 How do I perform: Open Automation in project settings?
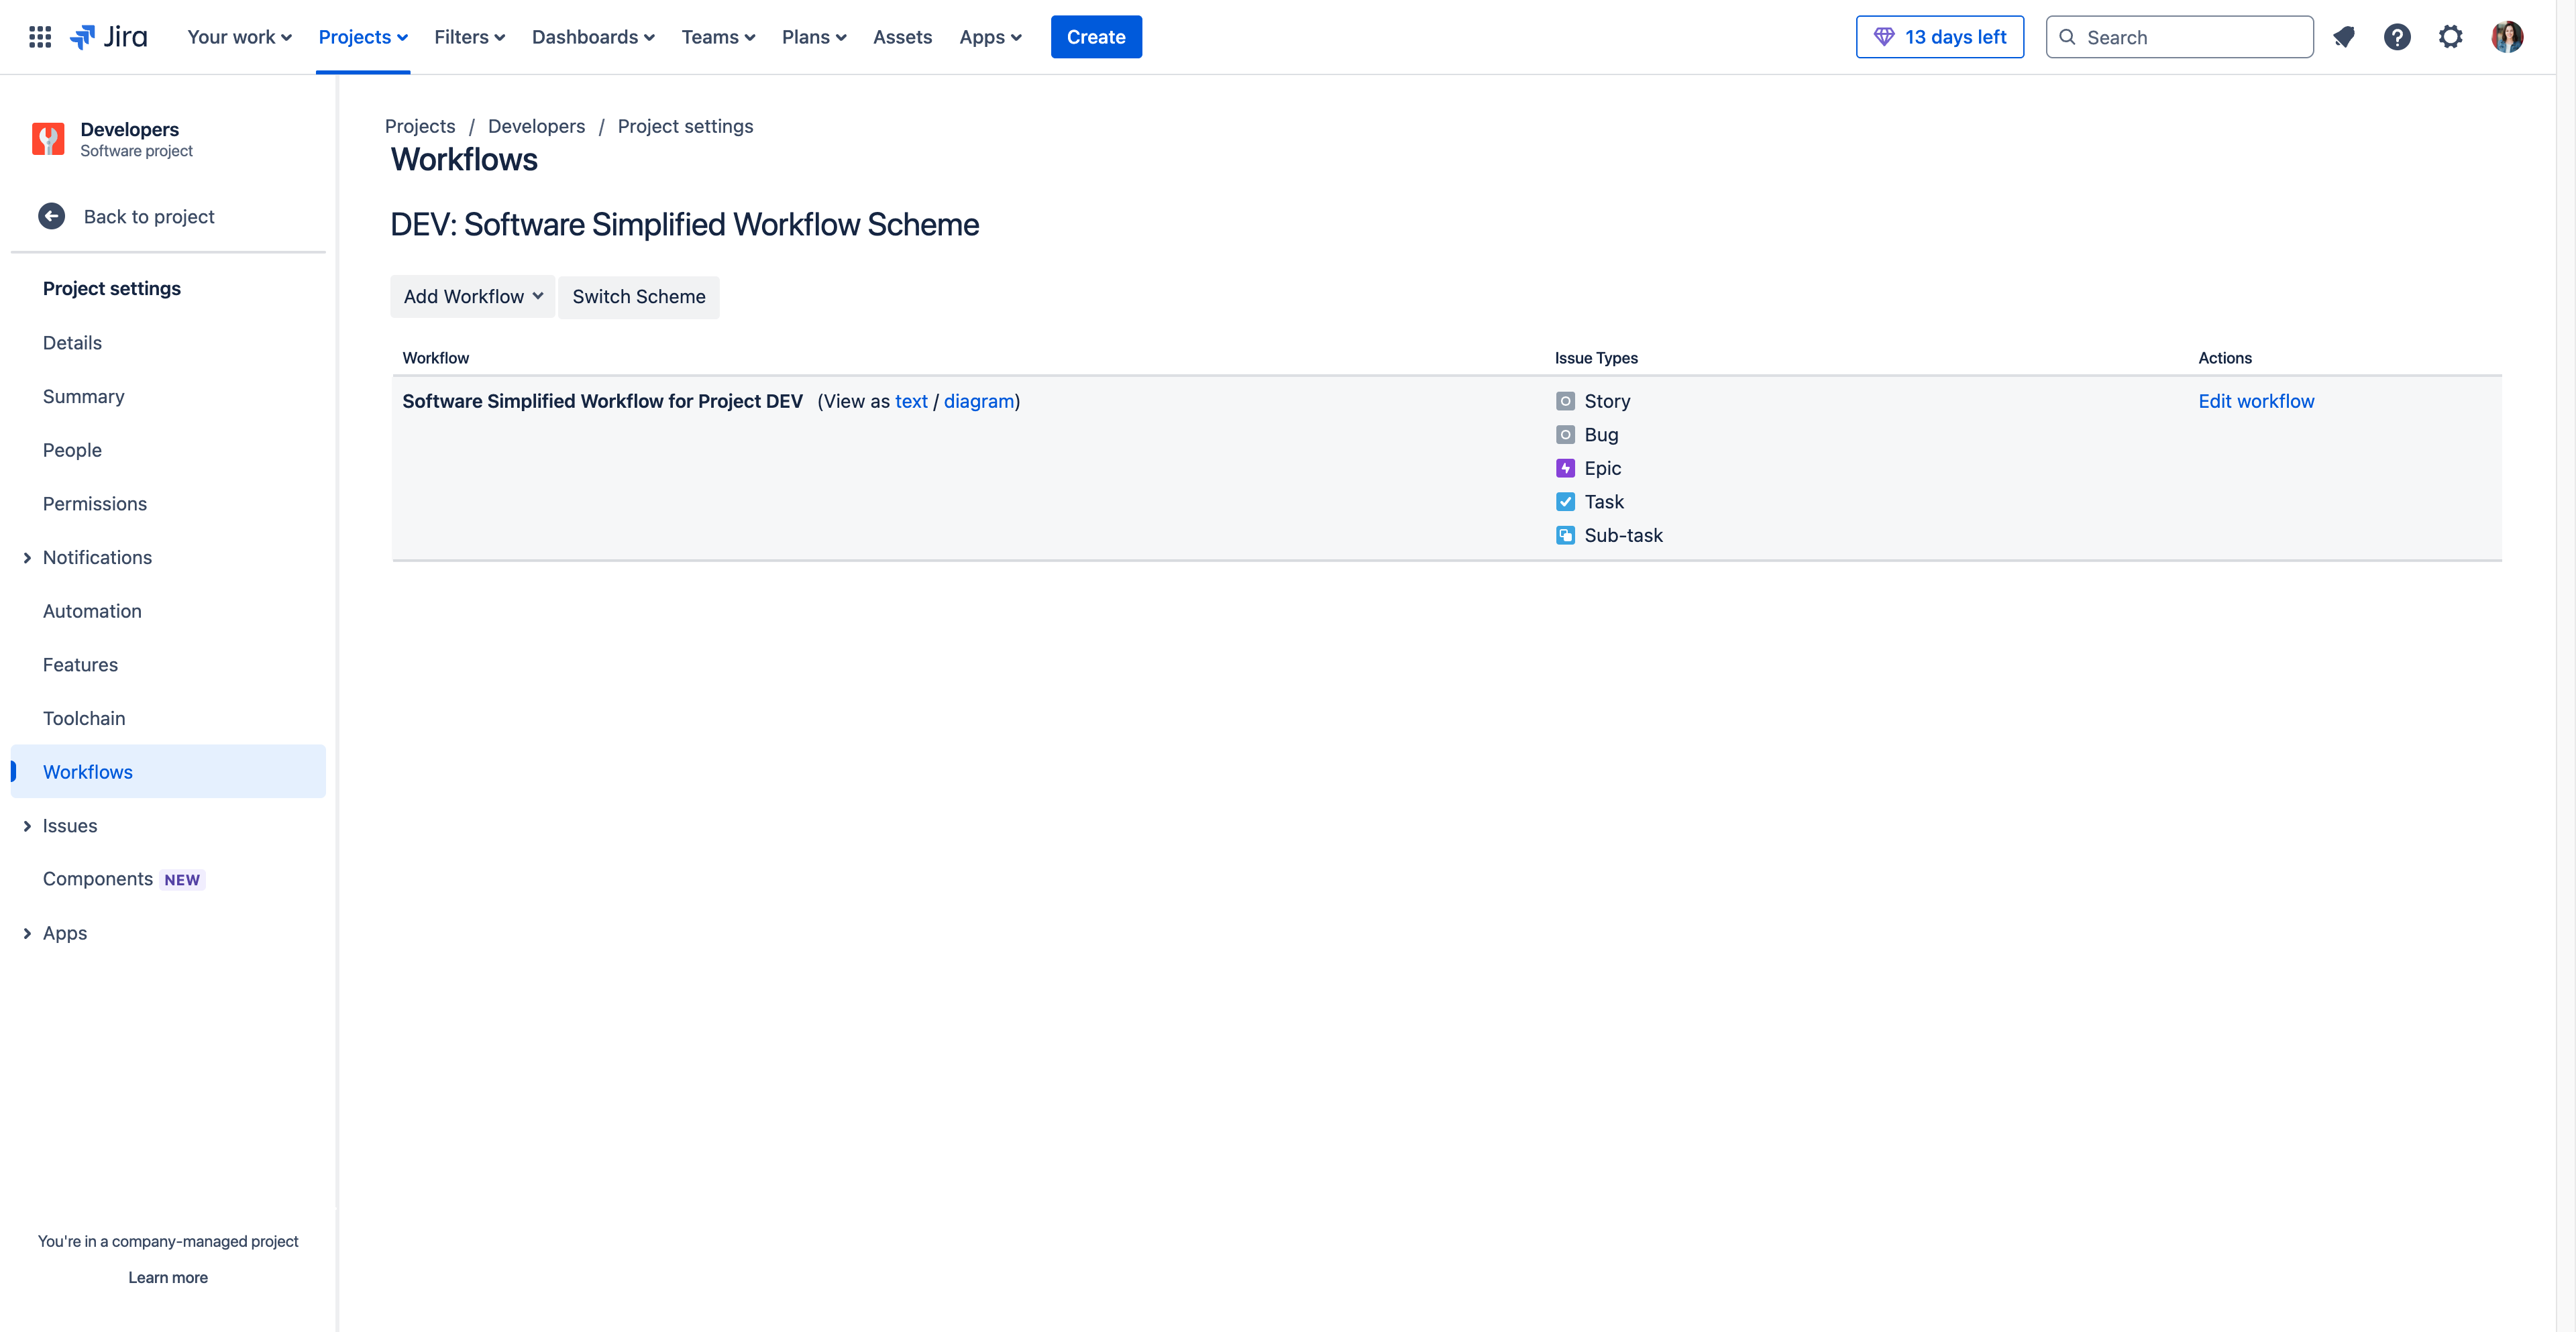click(x=92, y=611)
